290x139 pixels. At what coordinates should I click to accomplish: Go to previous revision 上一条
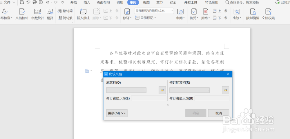(x=220, y=11)
